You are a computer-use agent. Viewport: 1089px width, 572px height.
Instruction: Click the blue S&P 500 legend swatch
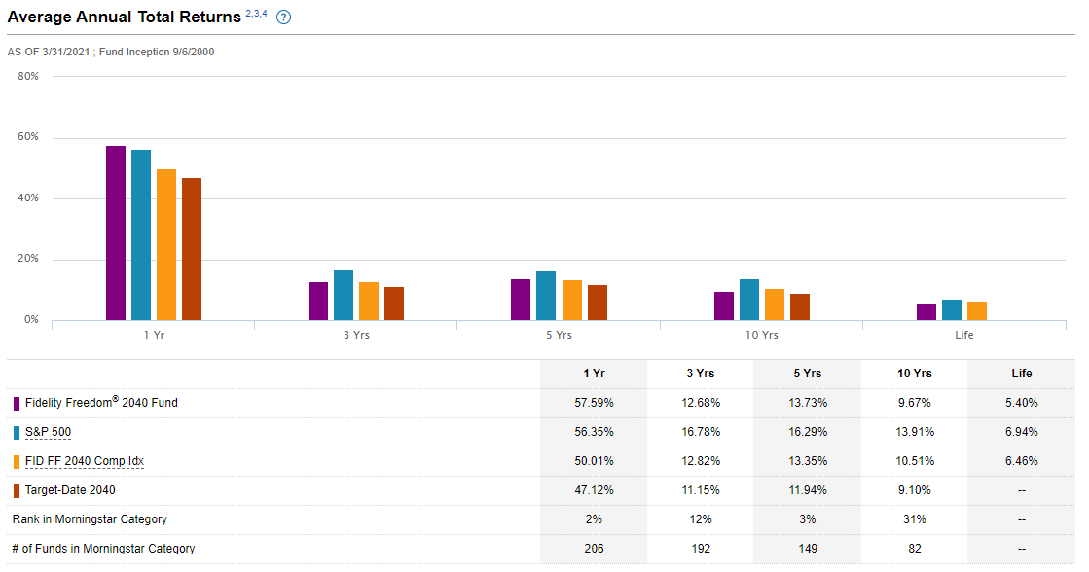pyautogui.click(x=17, y=432)
